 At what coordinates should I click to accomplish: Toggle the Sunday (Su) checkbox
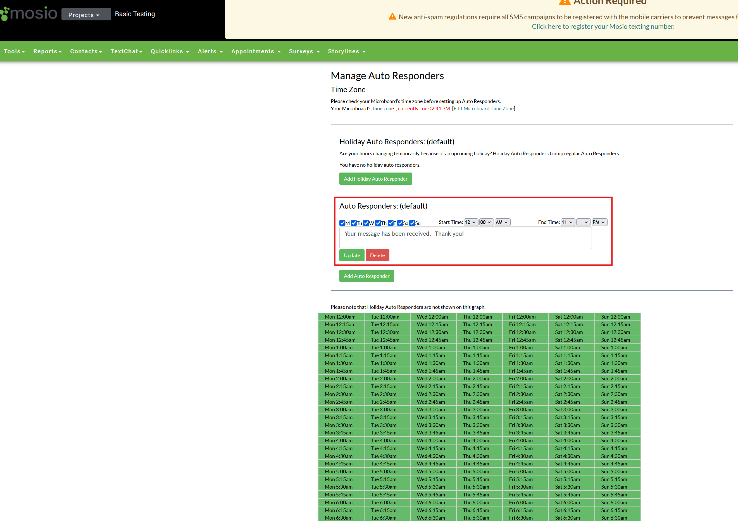(x=412, y=223)
